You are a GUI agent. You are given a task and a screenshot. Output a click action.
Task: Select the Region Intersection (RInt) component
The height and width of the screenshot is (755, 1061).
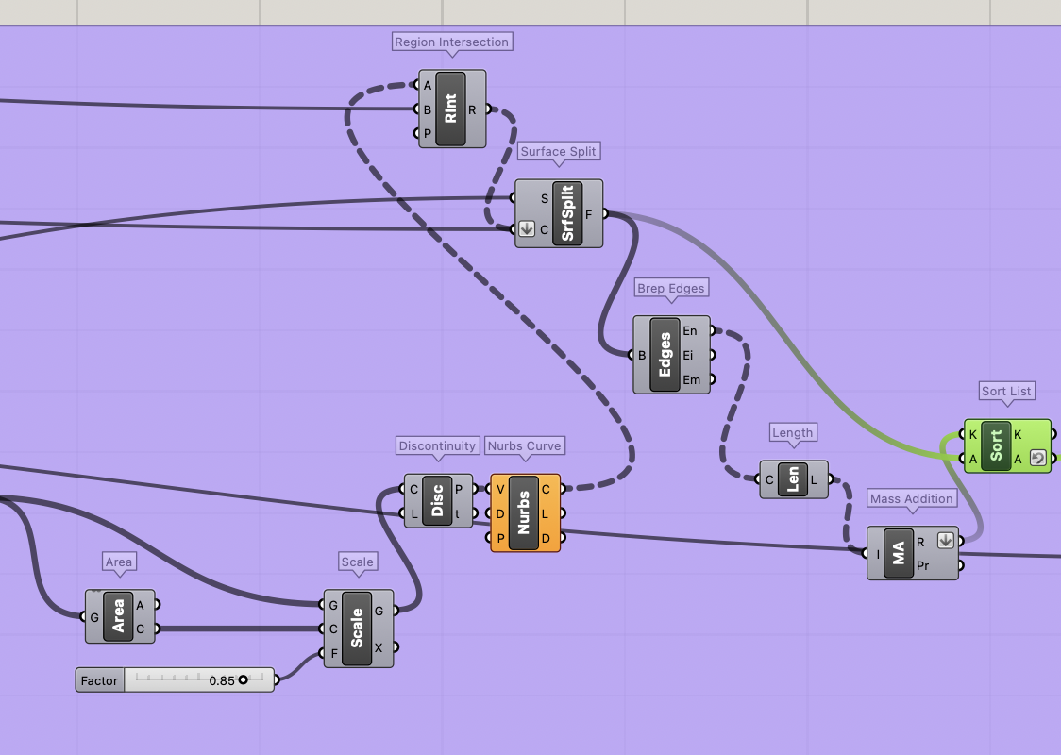(450, 107)
